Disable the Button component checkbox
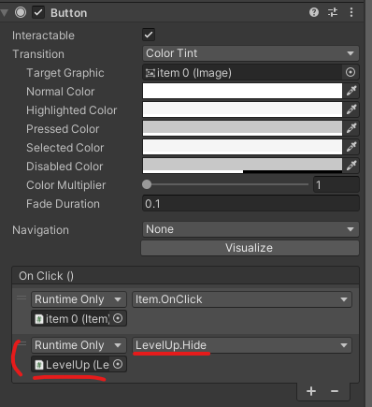Image resolution: width=372 pixels, height=407 pixels. (38, 13)
